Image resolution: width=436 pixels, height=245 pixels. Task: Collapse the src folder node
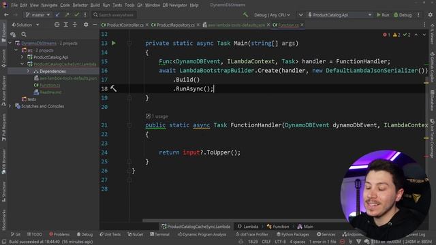[16, 50]
